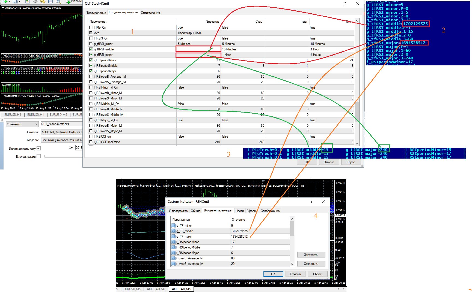This screenshot has height=294, width=472.
Task: Open the Market Watch arrows icon
Action: pyautogui.click(x=27, y=1)
